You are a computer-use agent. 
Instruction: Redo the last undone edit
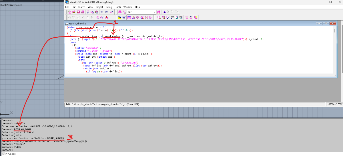[106, 12]
